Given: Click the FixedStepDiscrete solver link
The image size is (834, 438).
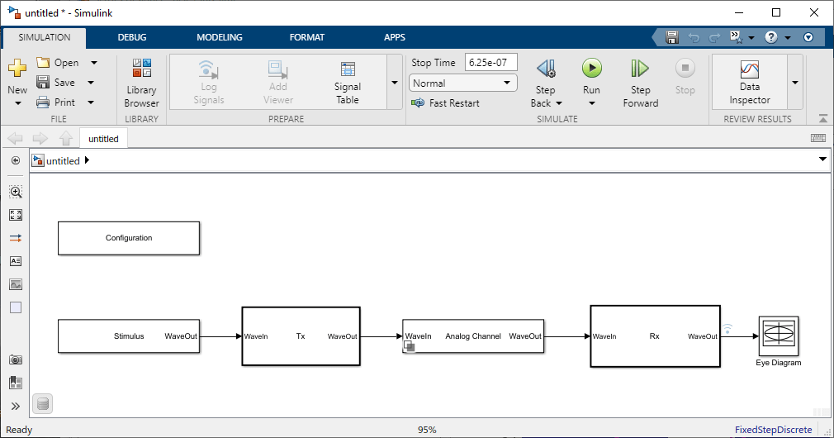Looking at the screenshot, I should tap(773, 430).
